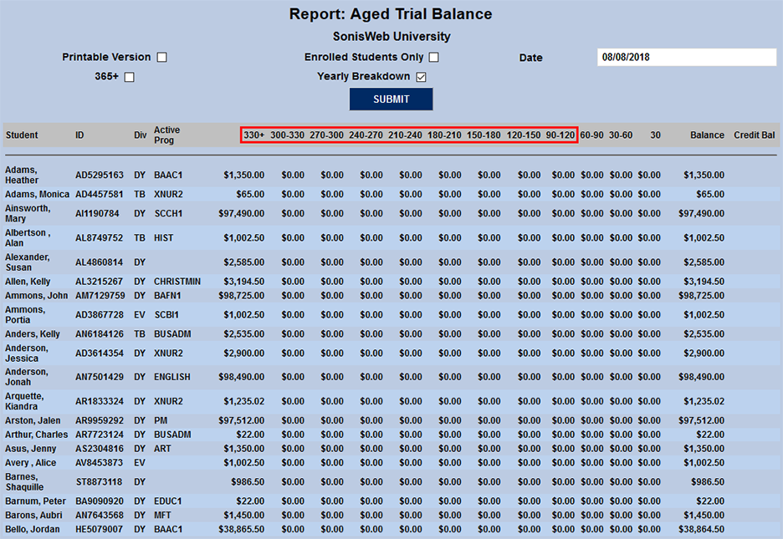Click the ID column header

(x=79, y=135)
